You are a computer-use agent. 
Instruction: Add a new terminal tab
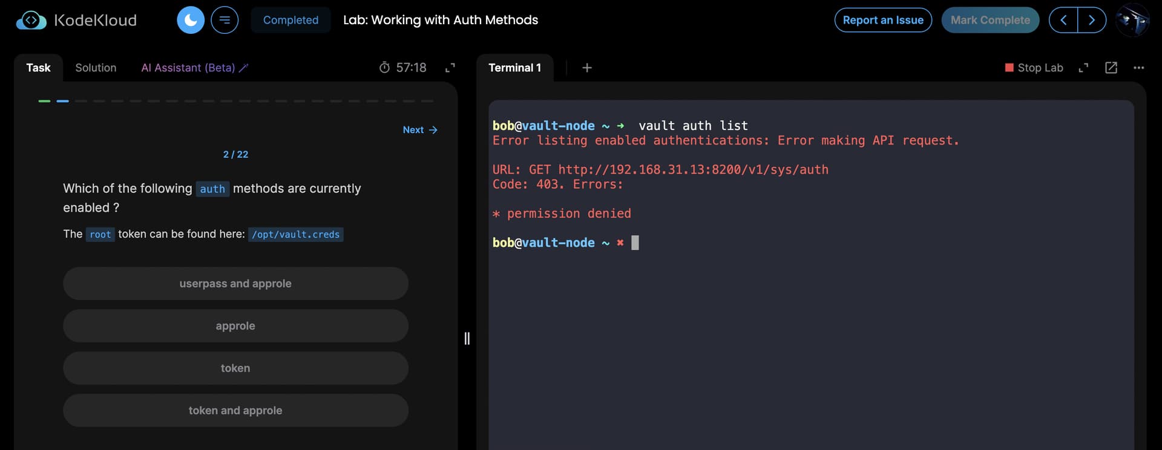pyautogui.click(x=587, y=68)
